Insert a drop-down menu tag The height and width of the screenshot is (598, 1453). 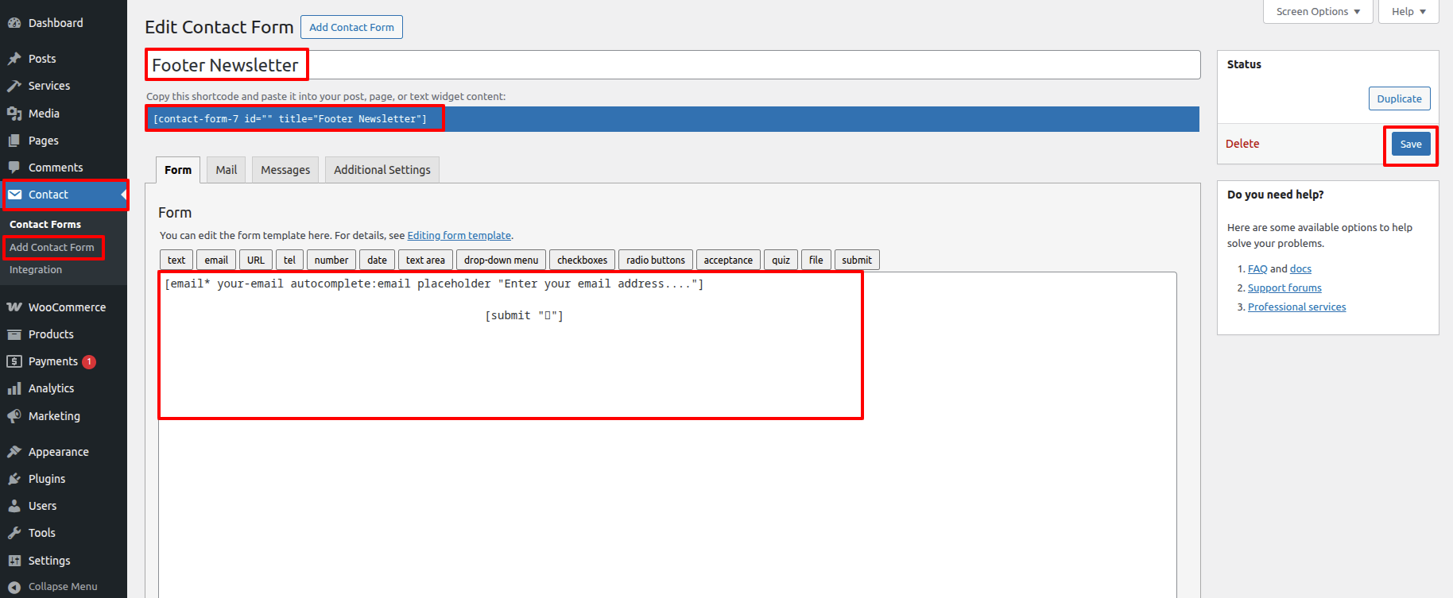coord(501,260)
